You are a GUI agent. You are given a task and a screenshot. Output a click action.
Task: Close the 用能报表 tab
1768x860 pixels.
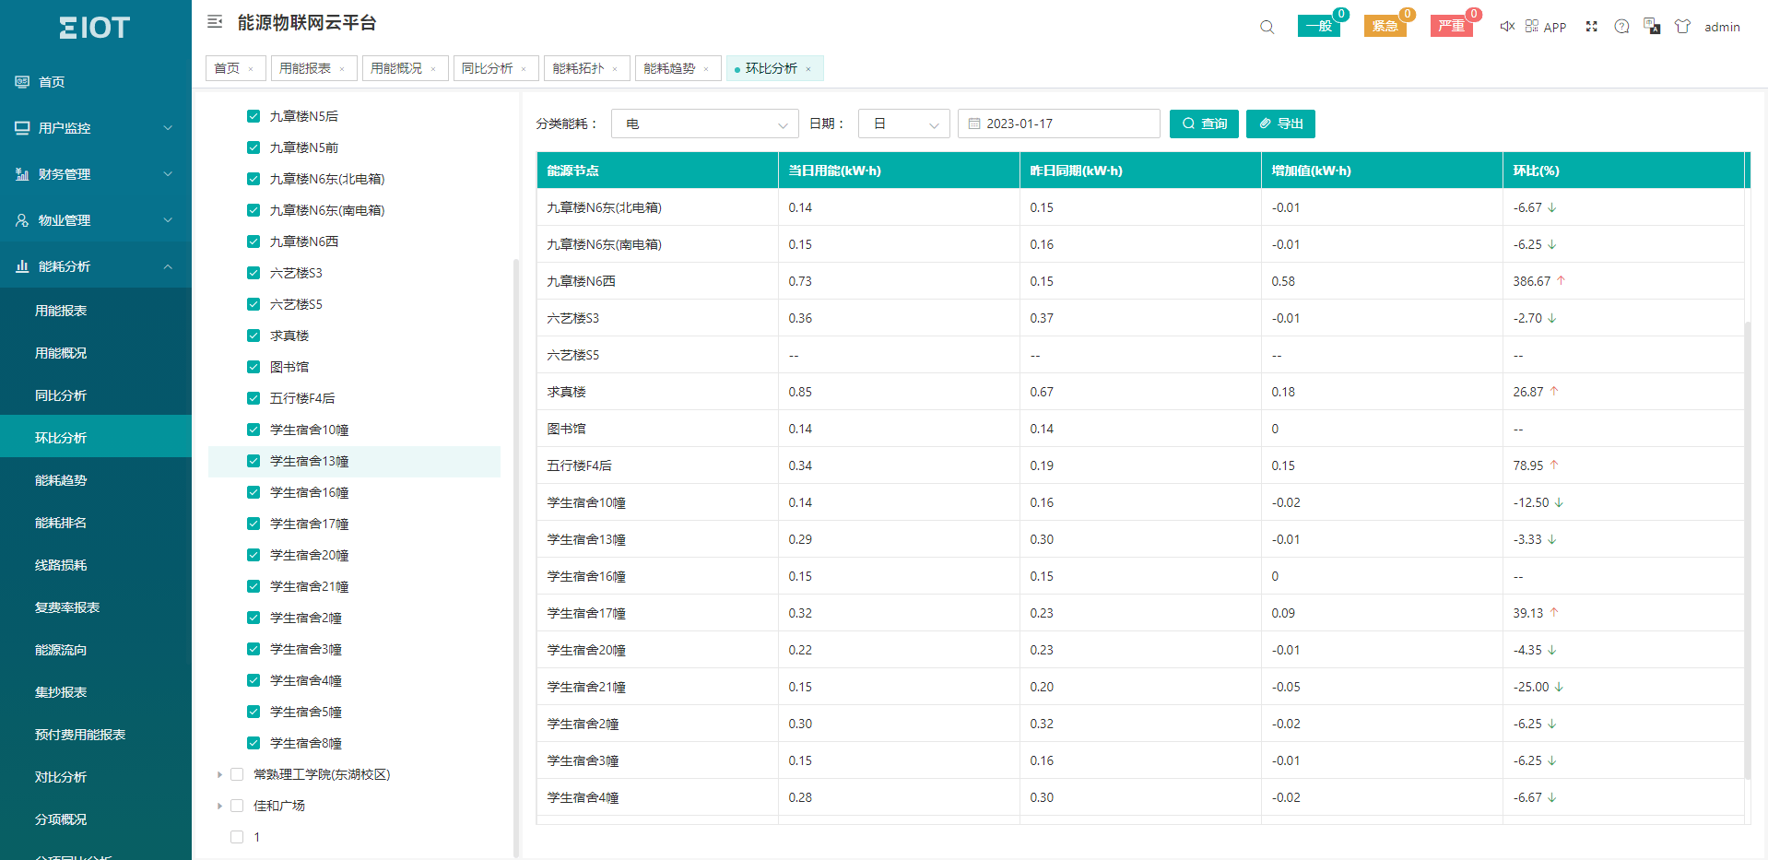point(342,69)
